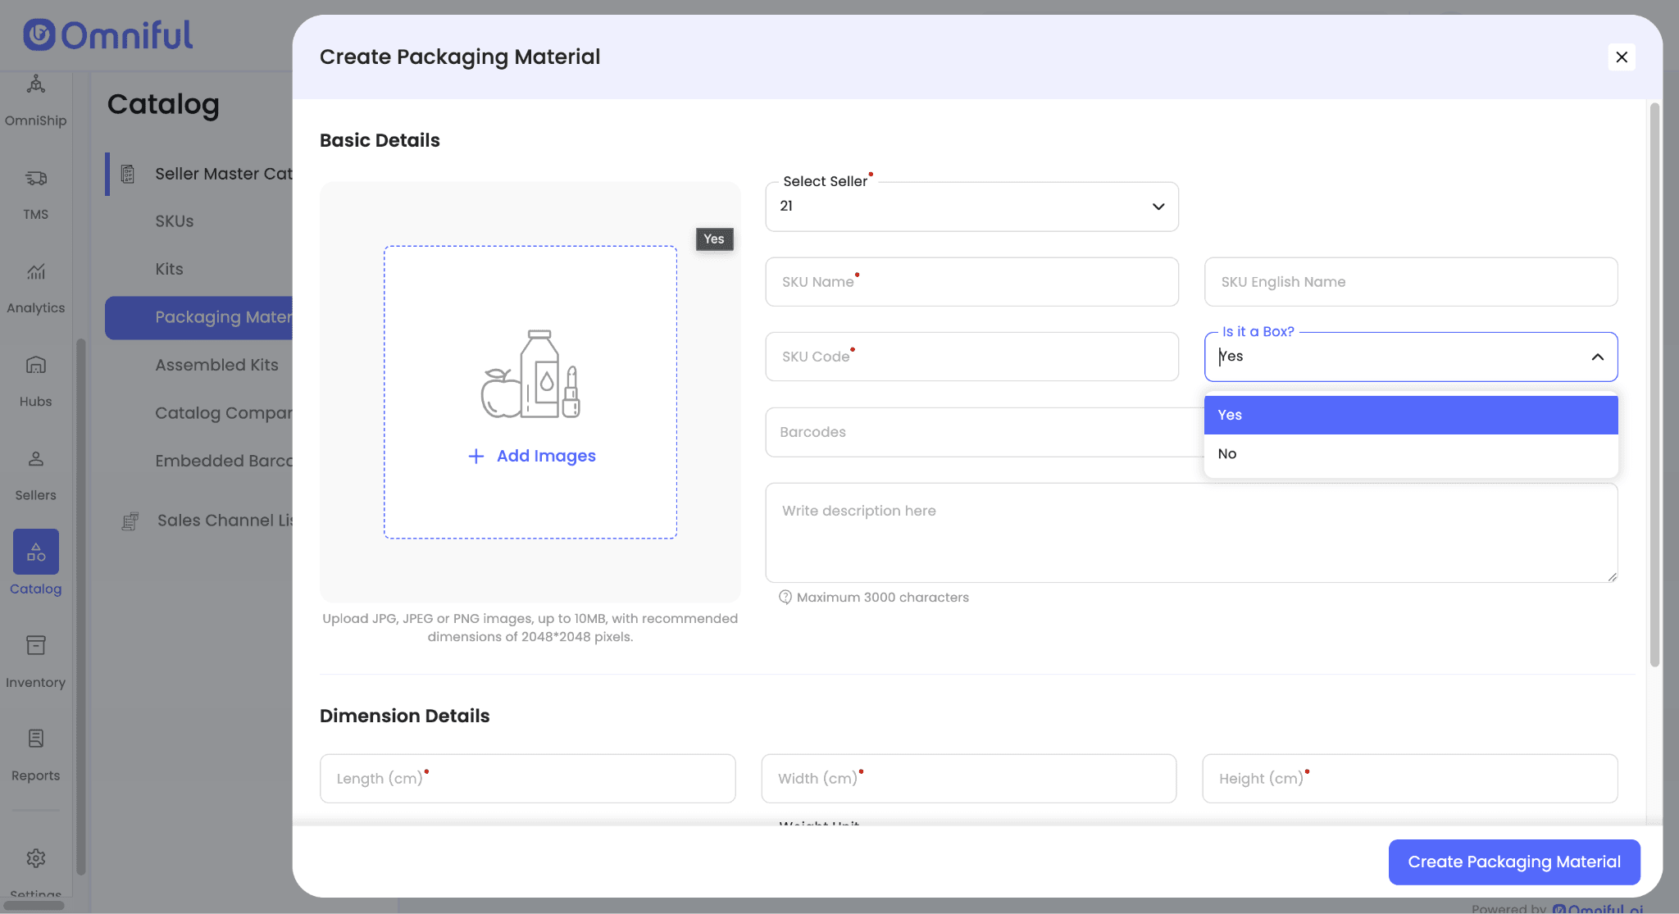
Task: Click the TMS truck icon
Action: [x=35, y=178]
